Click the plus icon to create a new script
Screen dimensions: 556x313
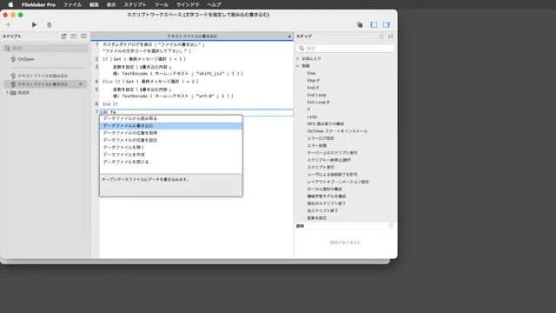click(8, 25)
